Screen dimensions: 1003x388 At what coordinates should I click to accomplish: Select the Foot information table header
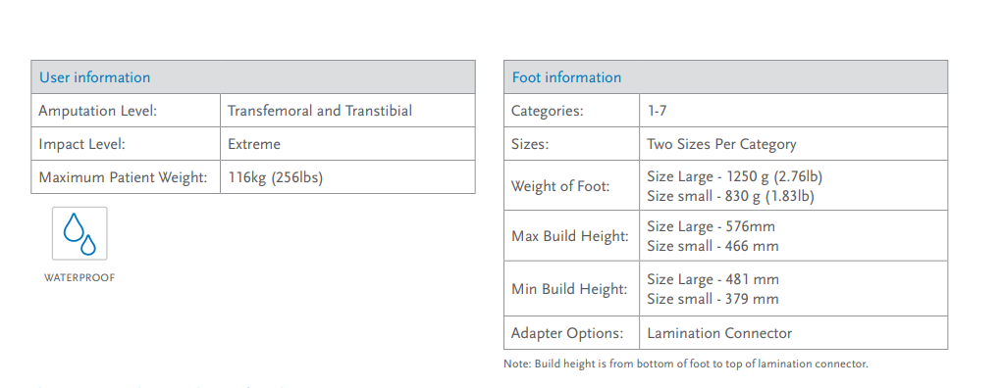click(x=725, y=77)
